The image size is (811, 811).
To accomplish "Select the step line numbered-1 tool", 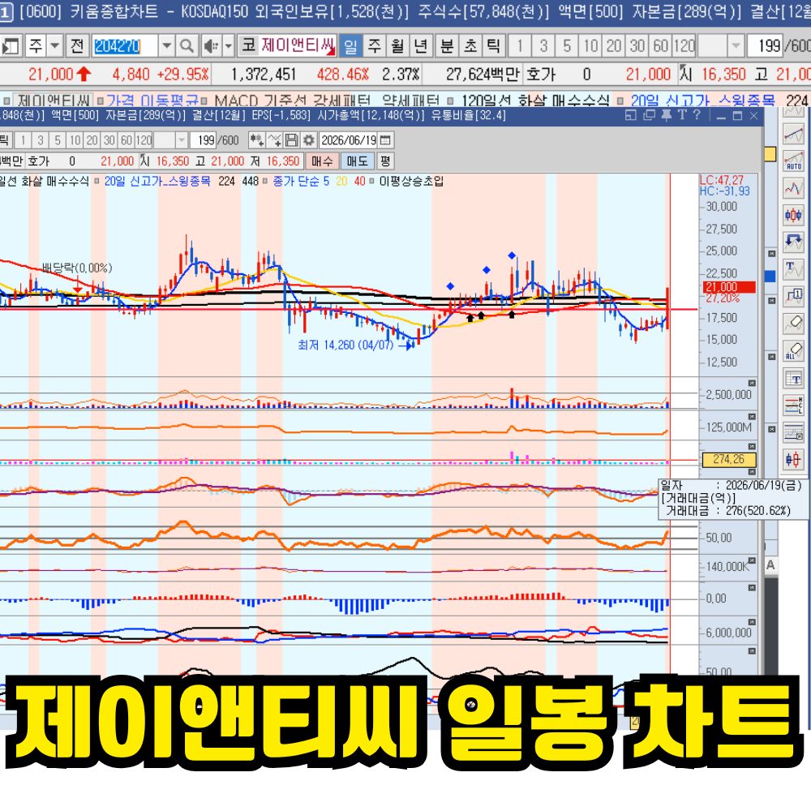I will point(793,296).
